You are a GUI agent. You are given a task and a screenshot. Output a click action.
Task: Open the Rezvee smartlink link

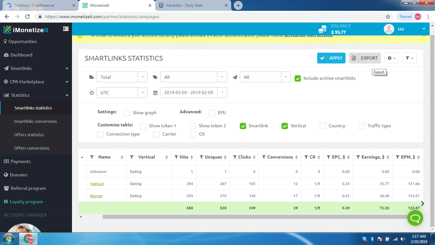click(96, 196)
